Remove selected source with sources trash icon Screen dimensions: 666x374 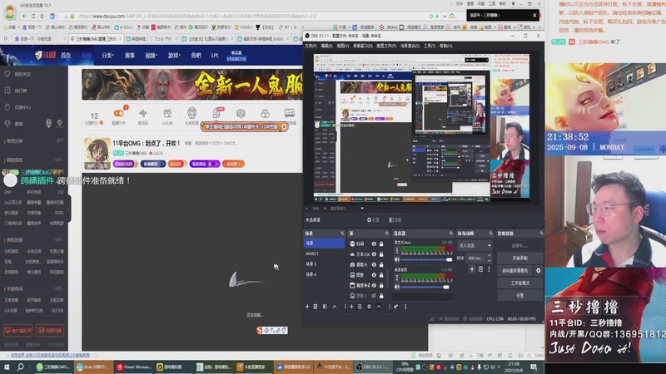pyautogui.click(x=360, y=307)
